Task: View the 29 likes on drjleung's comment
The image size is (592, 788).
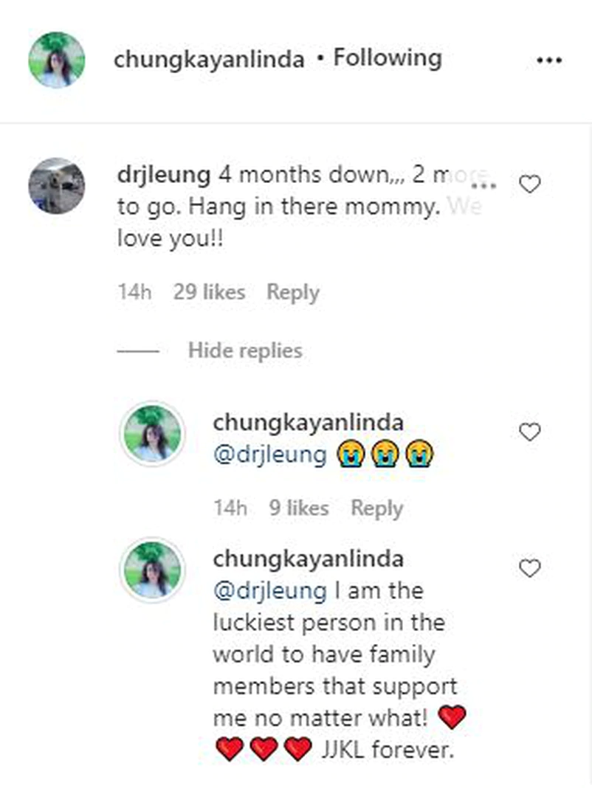Action: [x=209, y=292]
